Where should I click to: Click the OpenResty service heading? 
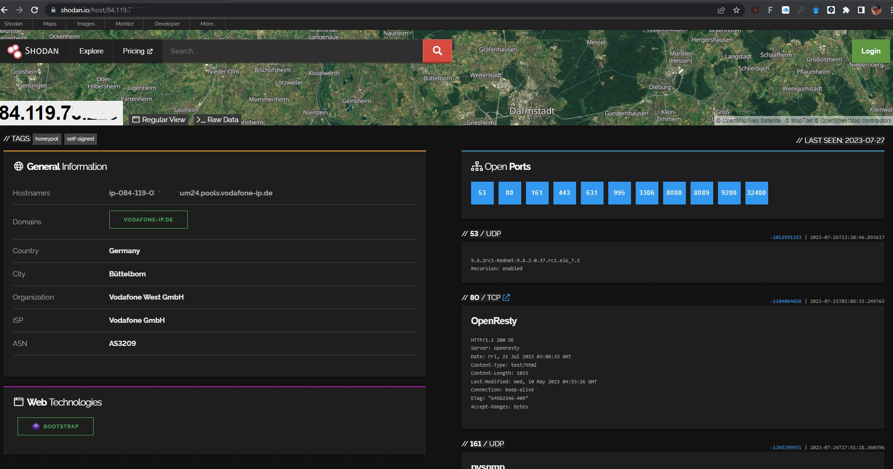click(494, 321)
